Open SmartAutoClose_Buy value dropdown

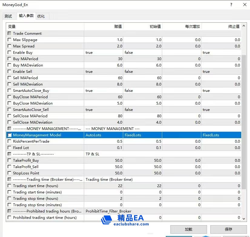tap(104, 91)
